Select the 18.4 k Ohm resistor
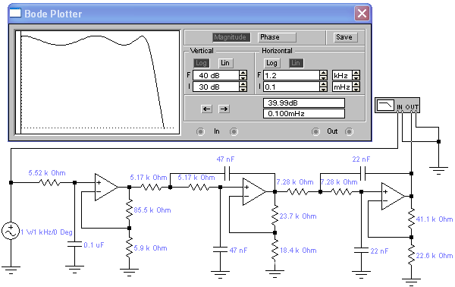The width and height of the screenshot is (455, 287). point(275,250)
